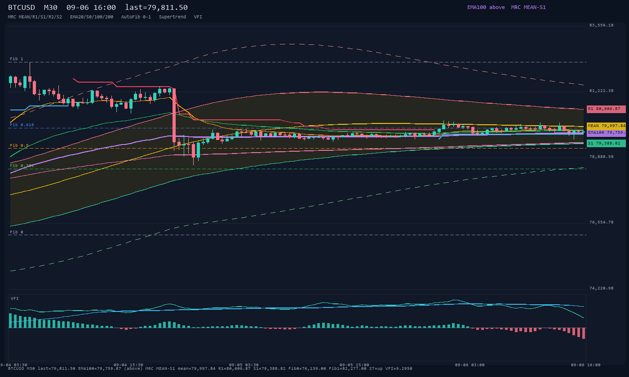The image size is (629, 377).
Task: Click the 81,222.38 price axis label
Action: (x=601, y=91)
